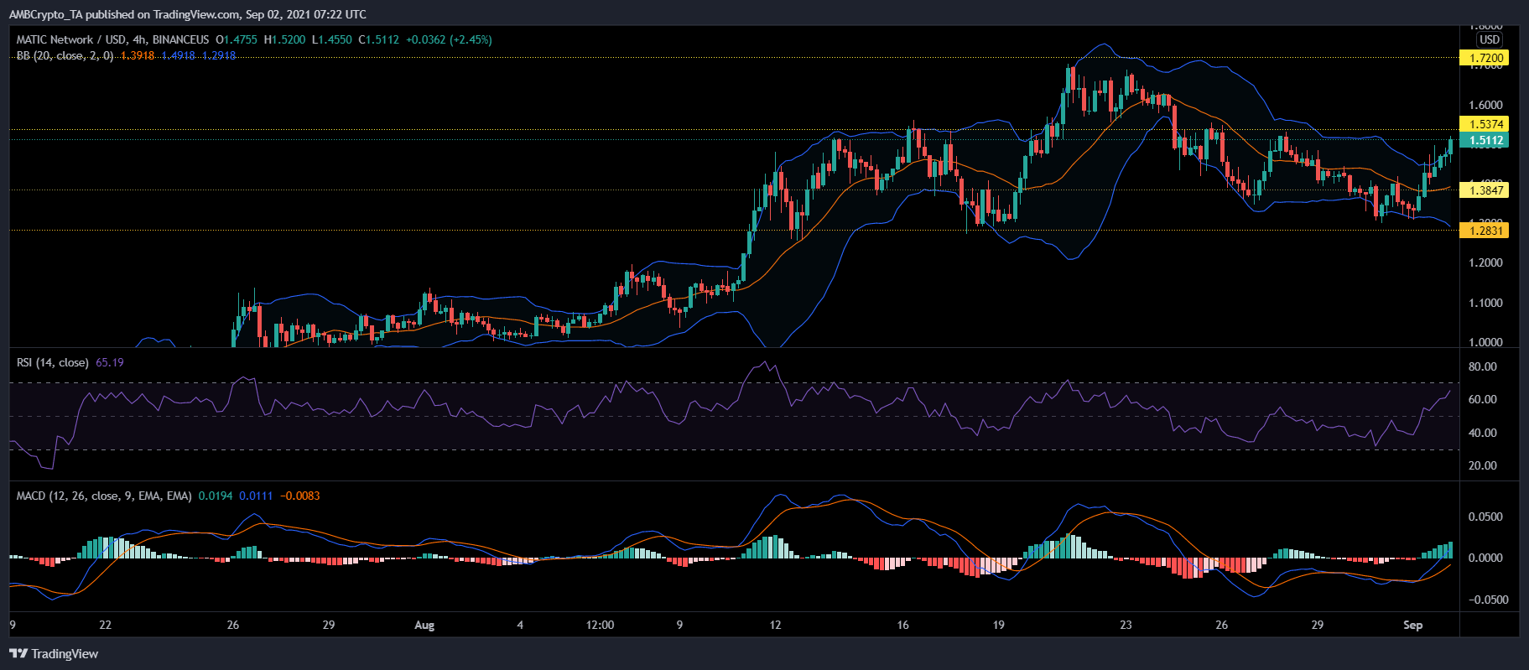Viewport: 1529px width, 670px height.
Task: Click the RSI axis label 60.00
Action: click(x=1483, y=399)
